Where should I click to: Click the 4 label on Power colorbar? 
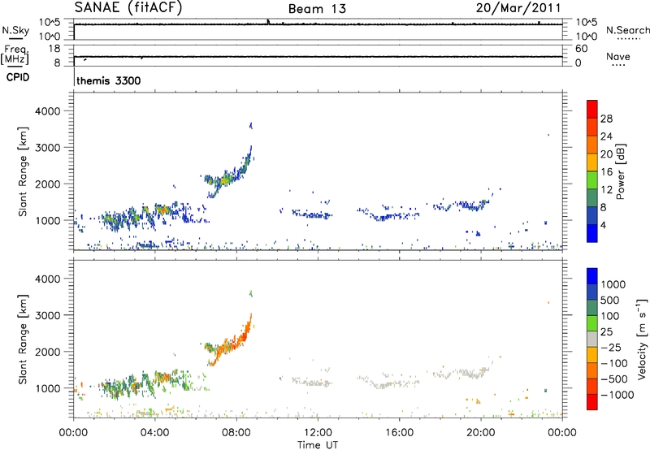tap(604, 225)
